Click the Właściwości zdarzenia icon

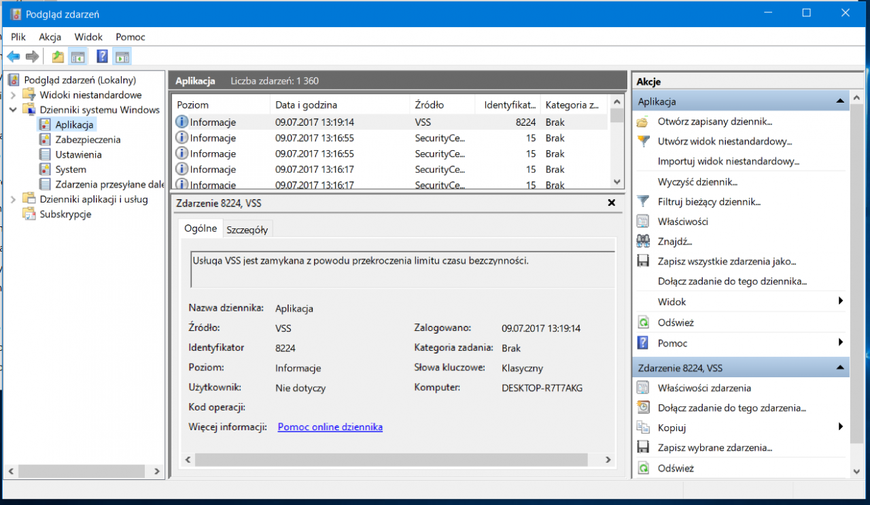[x=643, y=388]
